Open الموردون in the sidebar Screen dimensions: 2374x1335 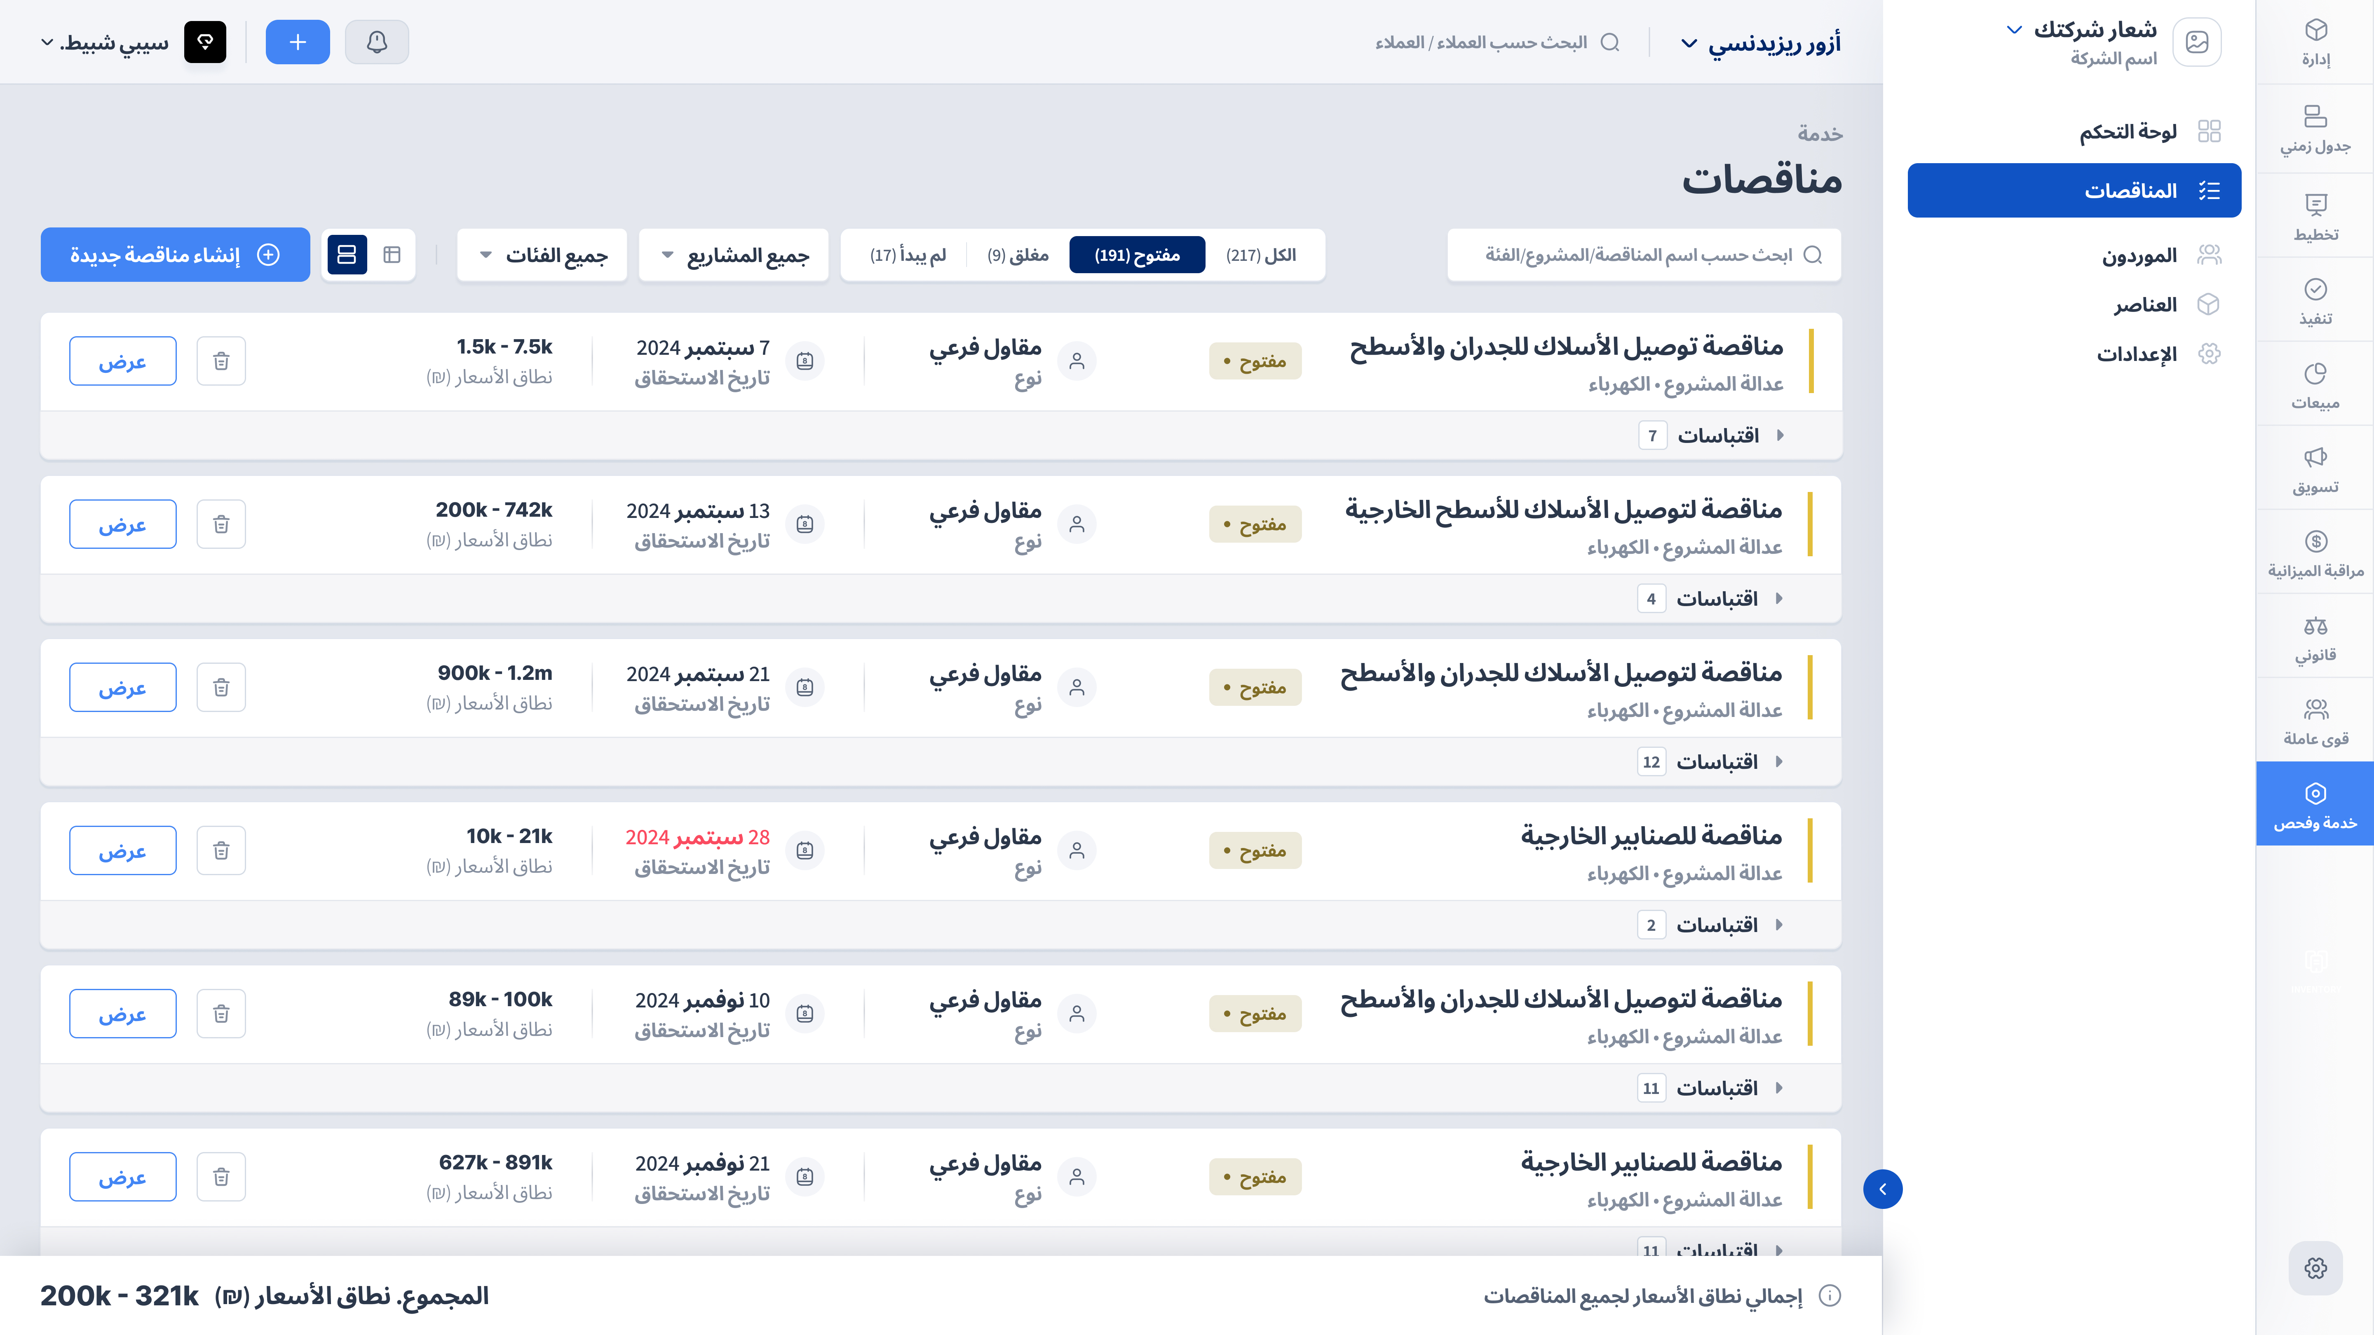pyautogui.click(x=2074, y=255)
